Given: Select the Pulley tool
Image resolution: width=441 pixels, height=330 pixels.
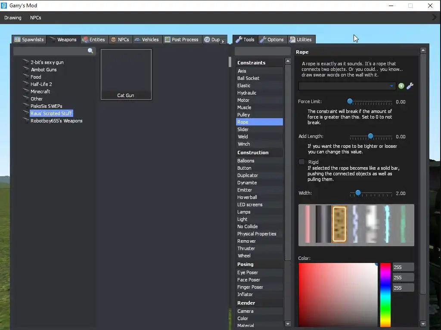Looking at the screenshot, I should click(x=259, y=115).
